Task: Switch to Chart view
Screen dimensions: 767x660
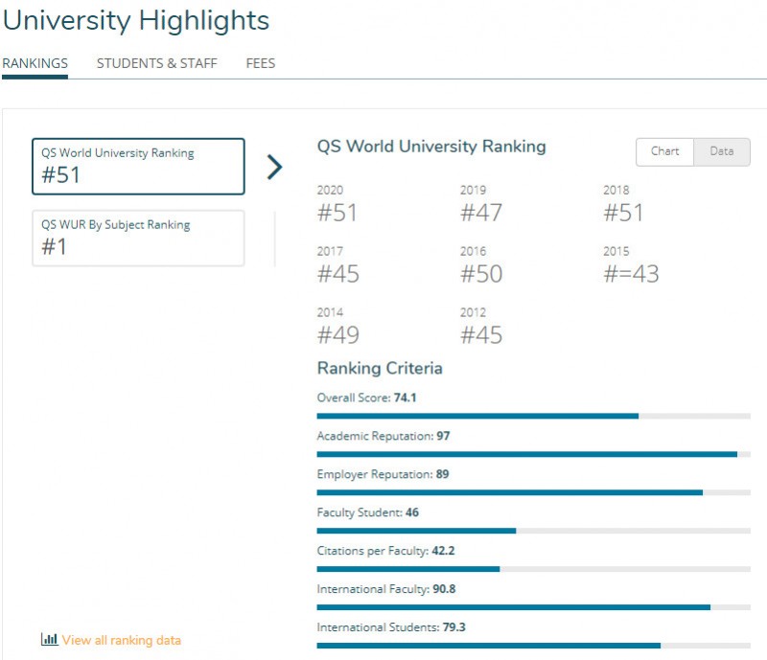Action: point(664,152)
